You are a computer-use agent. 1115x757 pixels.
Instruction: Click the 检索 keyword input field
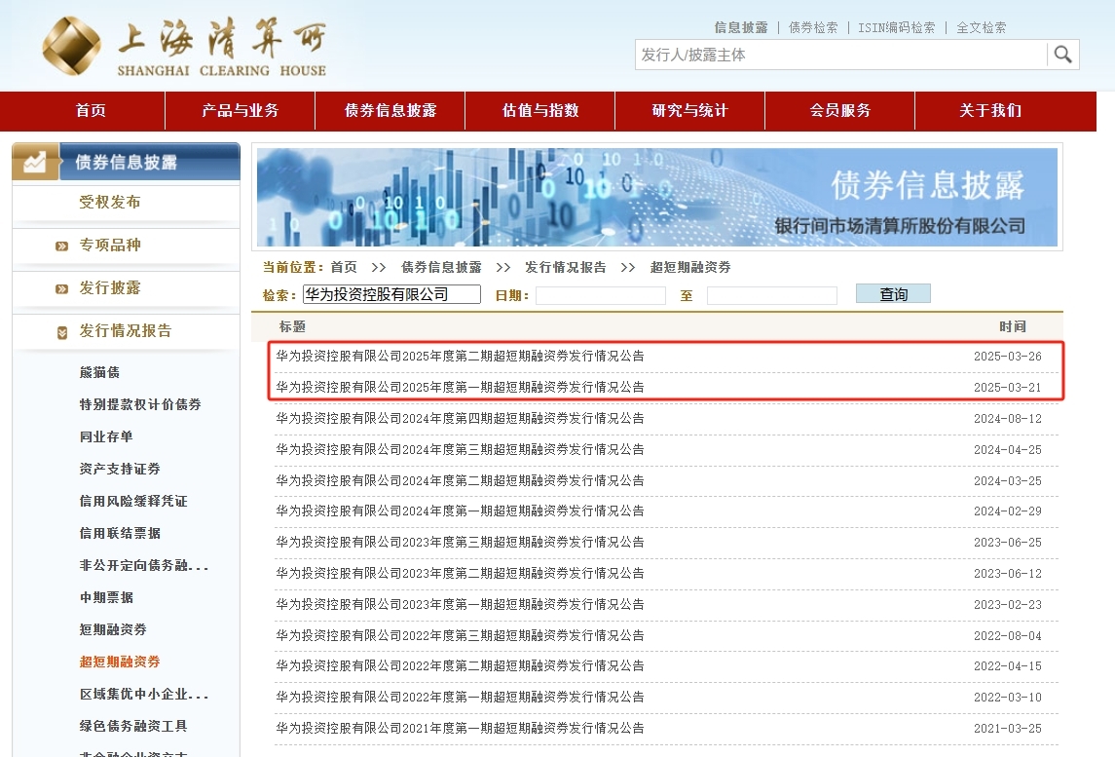tap(391, 294)
